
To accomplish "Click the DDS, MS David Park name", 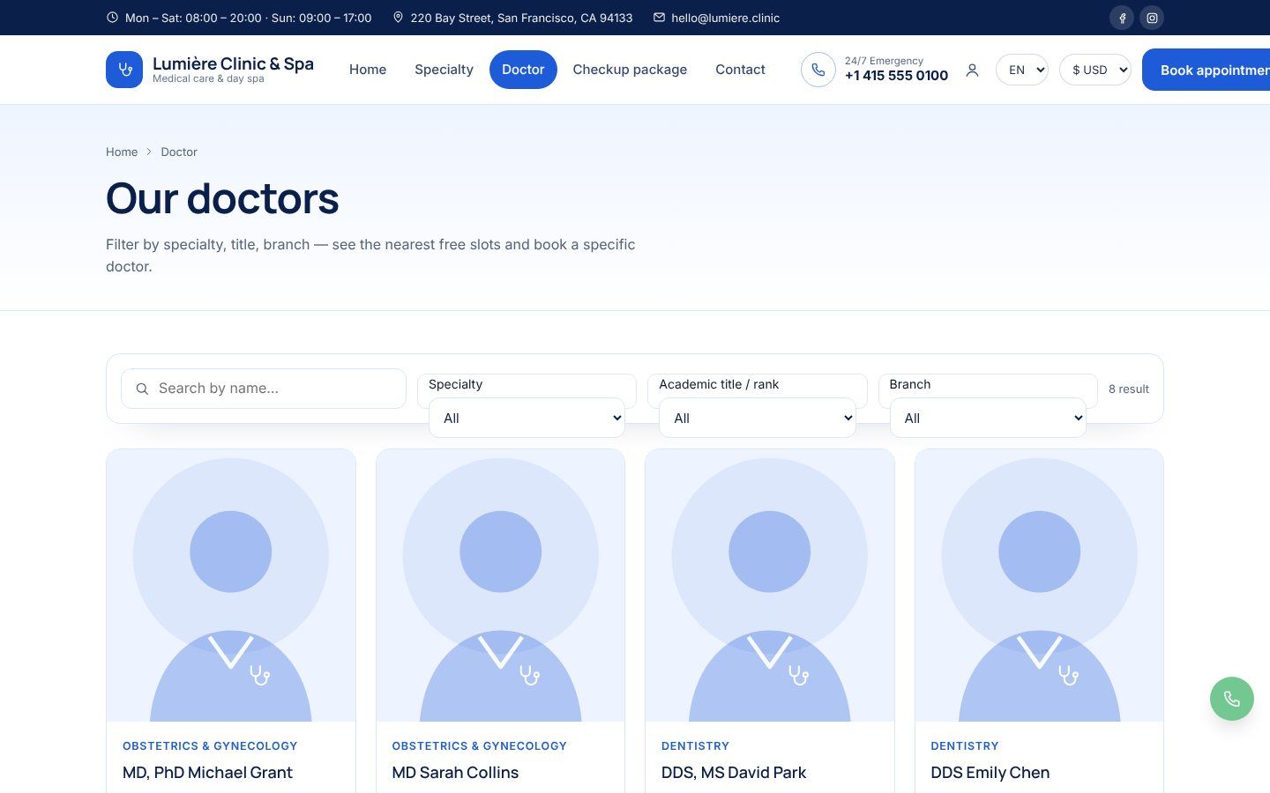I will [x=734, y=773].
